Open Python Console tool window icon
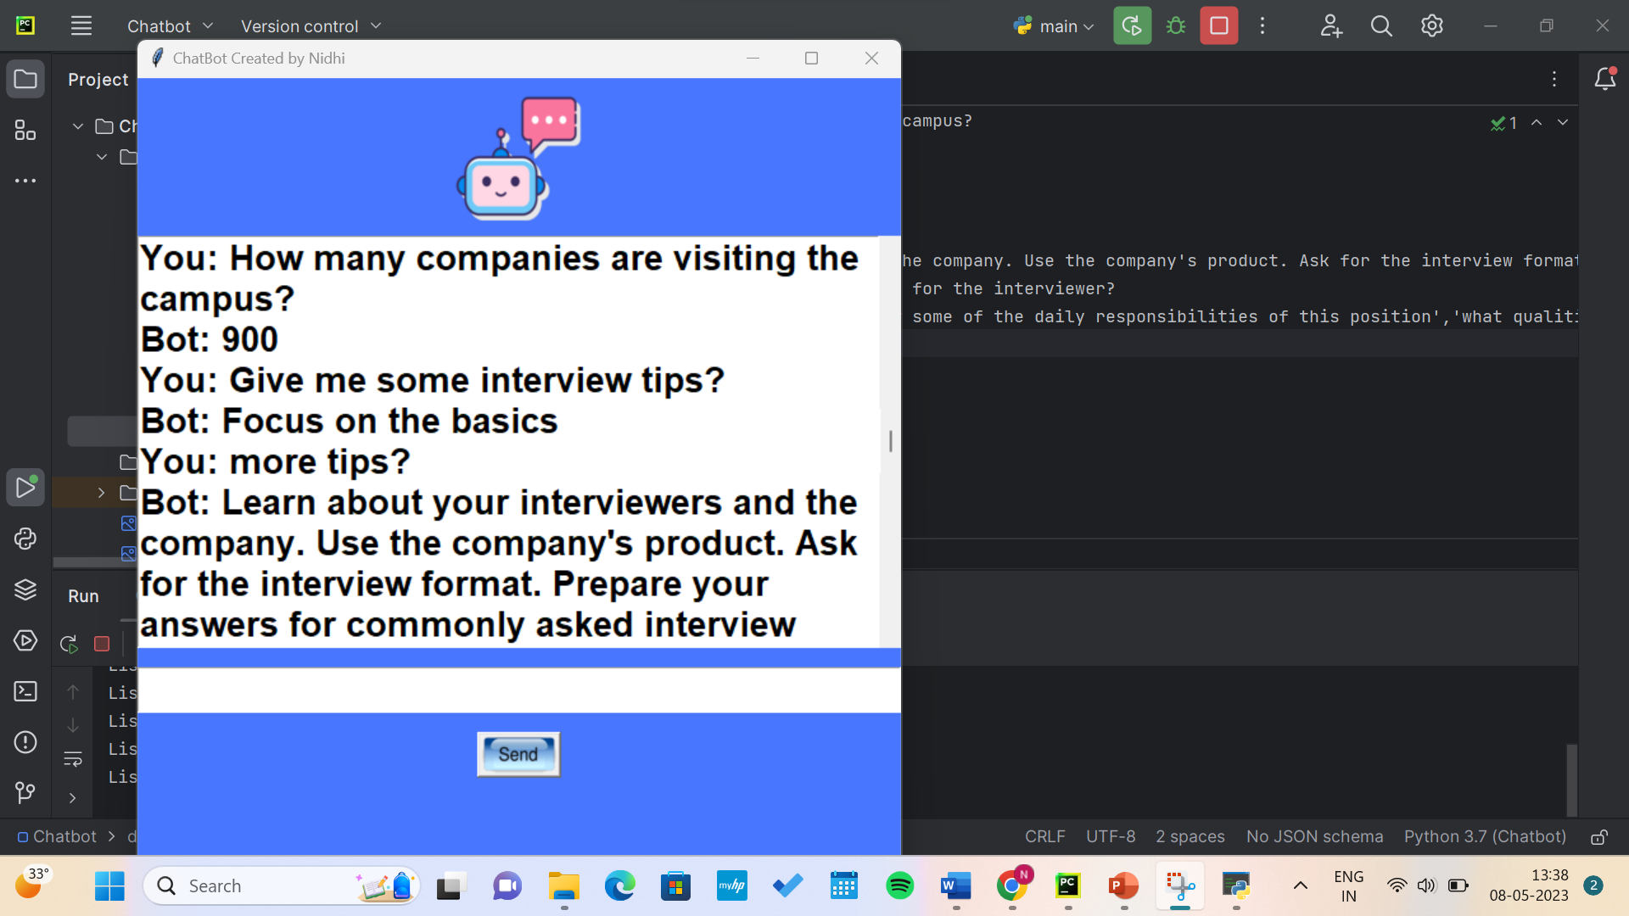Viewport: 1629px width, 916px height. pyautogui.click(x=25, y=539)
